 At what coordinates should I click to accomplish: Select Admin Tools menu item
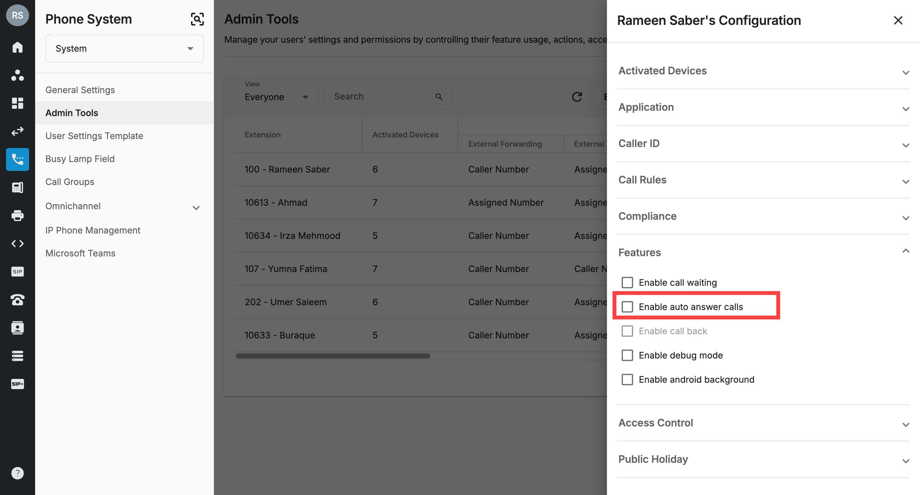click(x=124, y=113)
